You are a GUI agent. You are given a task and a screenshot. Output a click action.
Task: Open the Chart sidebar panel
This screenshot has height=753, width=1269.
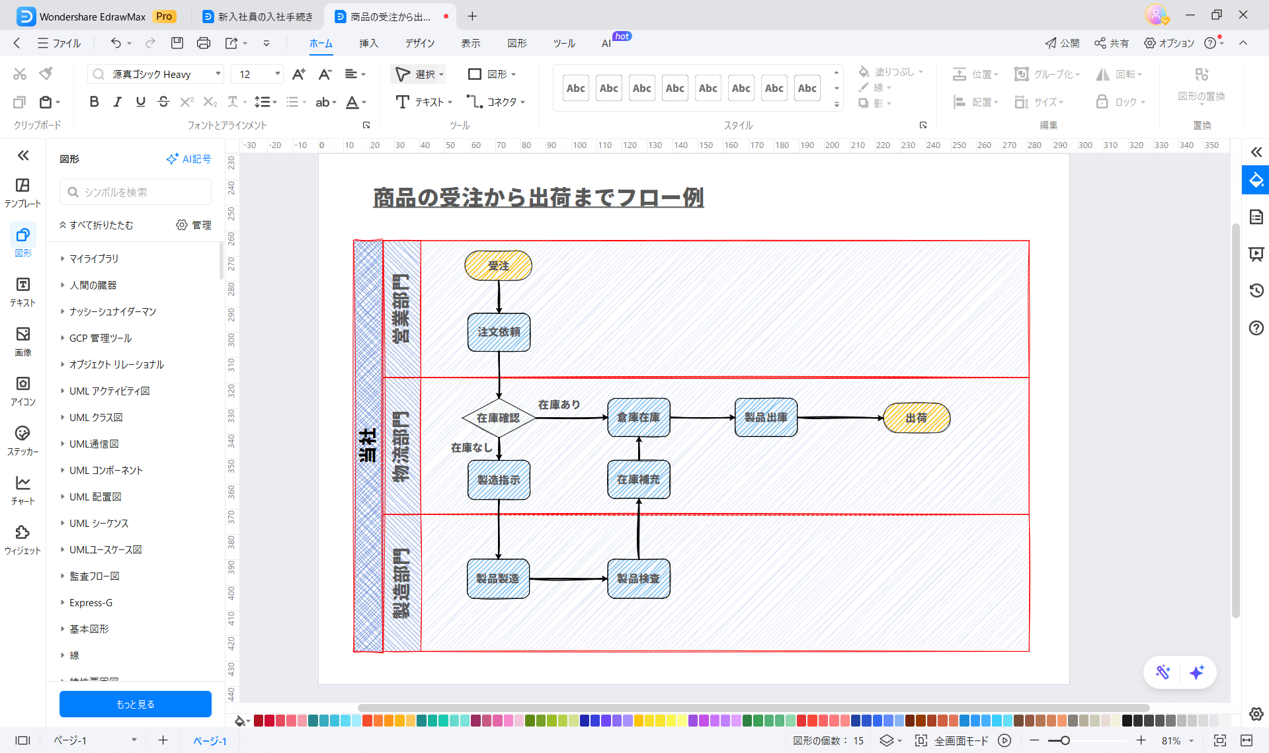pos(22,490)
